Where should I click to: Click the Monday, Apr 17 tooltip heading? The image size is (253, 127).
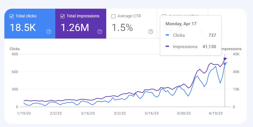tap(181, 24)
